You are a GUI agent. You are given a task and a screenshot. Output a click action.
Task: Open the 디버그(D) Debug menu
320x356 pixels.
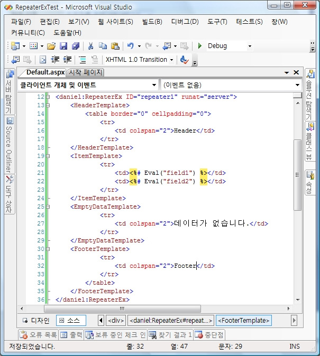(x=185, y=22)
